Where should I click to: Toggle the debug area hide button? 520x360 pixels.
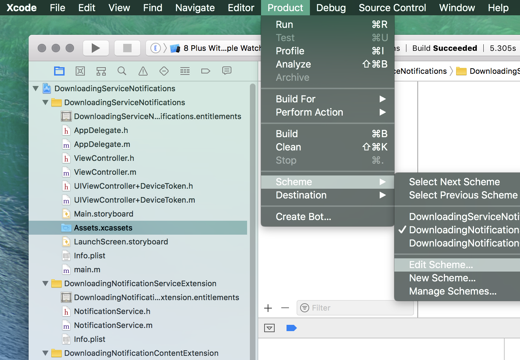[x=269, y=328]
